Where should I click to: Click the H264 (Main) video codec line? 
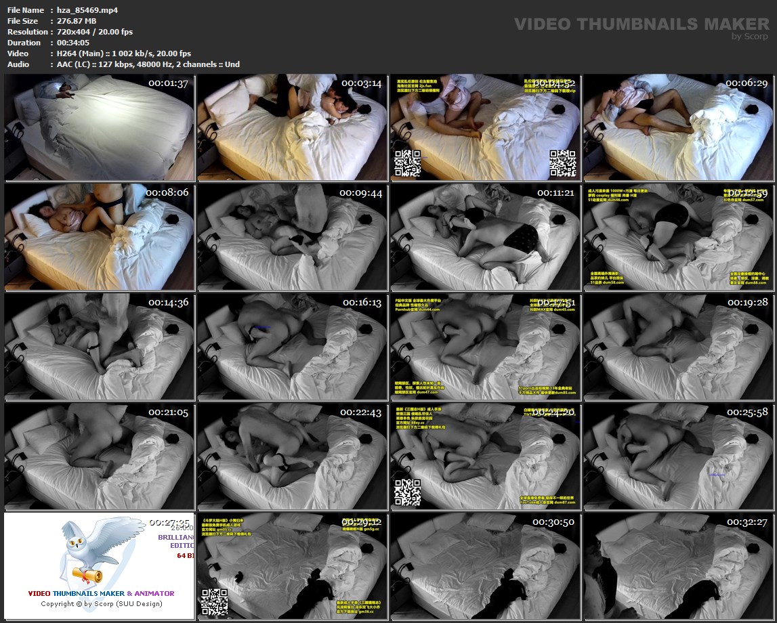coord(124,53)
